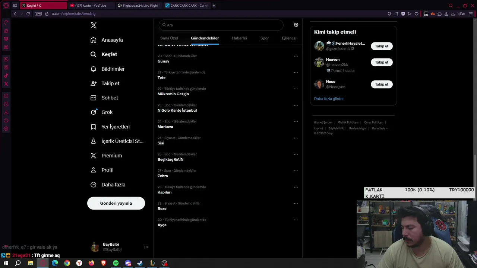Open Spotify from the taskbar
This screenshot has width=477, height=268.
click(116, 263)
